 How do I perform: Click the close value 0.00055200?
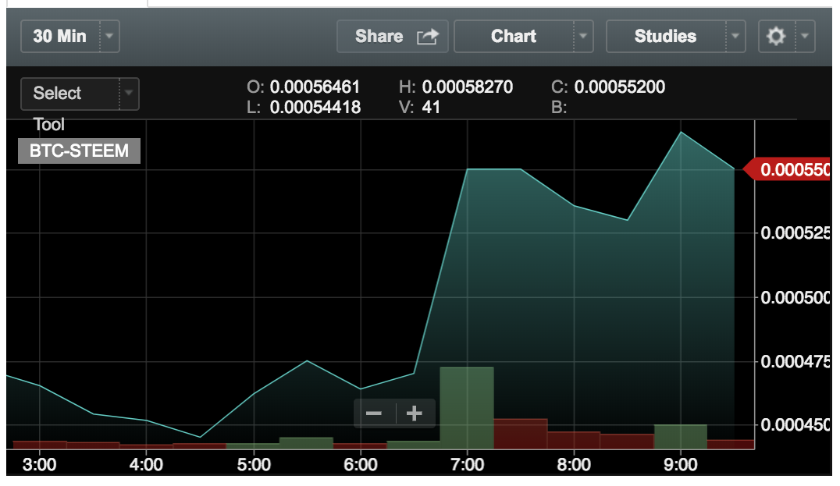619,87
